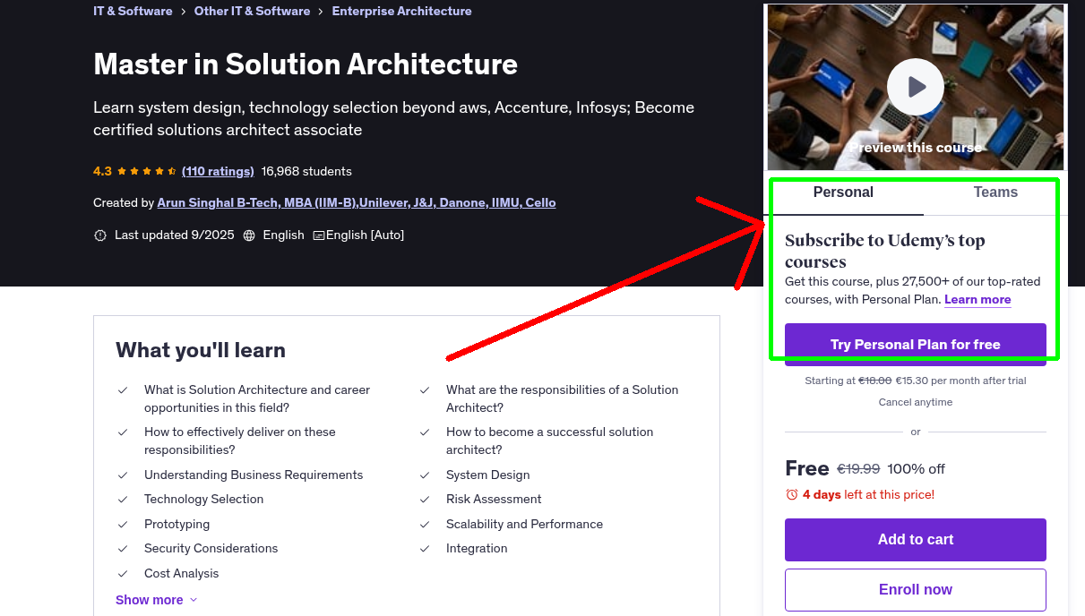
Task: Click the 'What you'll learn' heading
Action: point(201,350)
